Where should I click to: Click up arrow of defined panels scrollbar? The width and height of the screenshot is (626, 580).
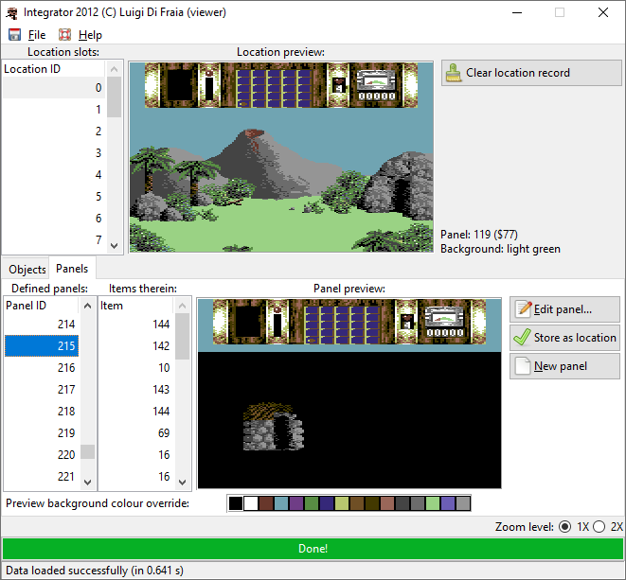pos(88,306)
